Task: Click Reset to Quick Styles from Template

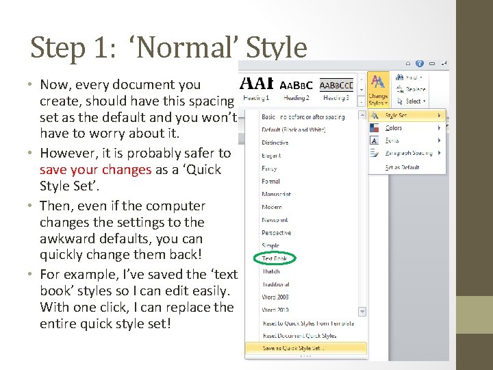Action: click(308, 323)
